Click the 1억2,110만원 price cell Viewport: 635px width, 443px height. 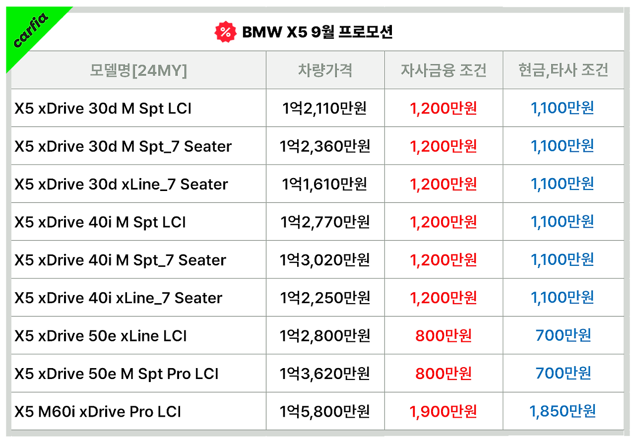pyautogui.click(x=325, y=108)
